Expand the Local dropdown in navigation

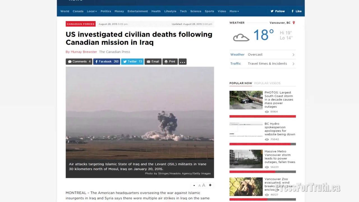pos(92,11)
